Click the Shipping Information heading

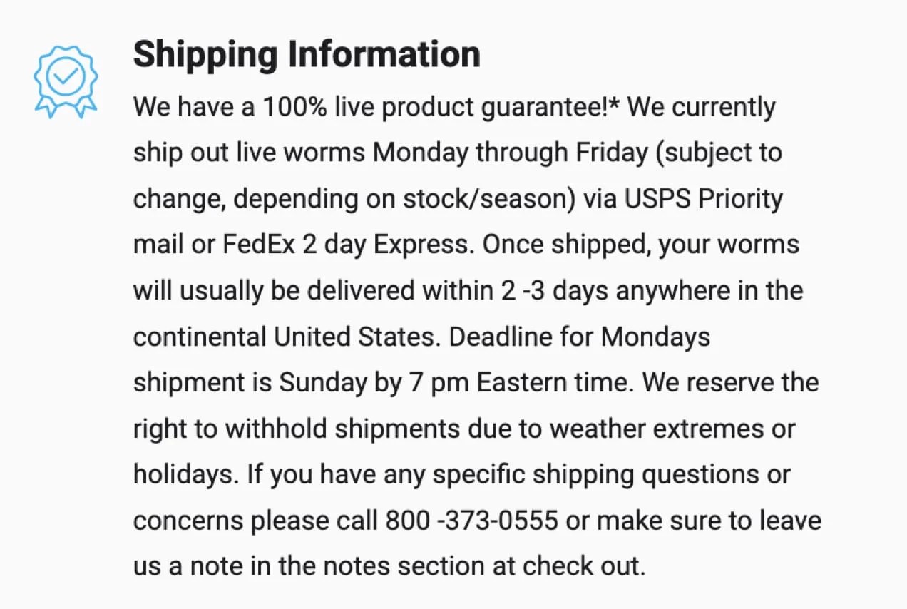click(x=307, y=54)
